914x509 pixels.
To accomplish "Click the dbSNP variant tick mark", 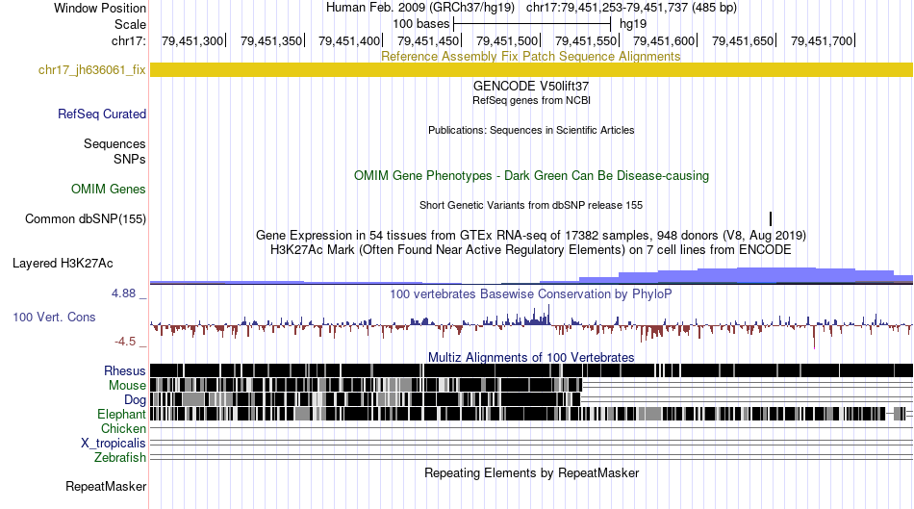I will 771,218.
